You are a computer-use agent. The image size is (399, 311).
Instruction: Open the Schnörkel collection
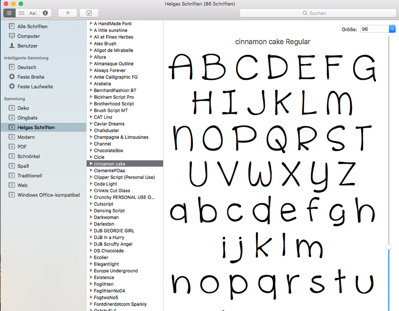click(x=28, y=156)
